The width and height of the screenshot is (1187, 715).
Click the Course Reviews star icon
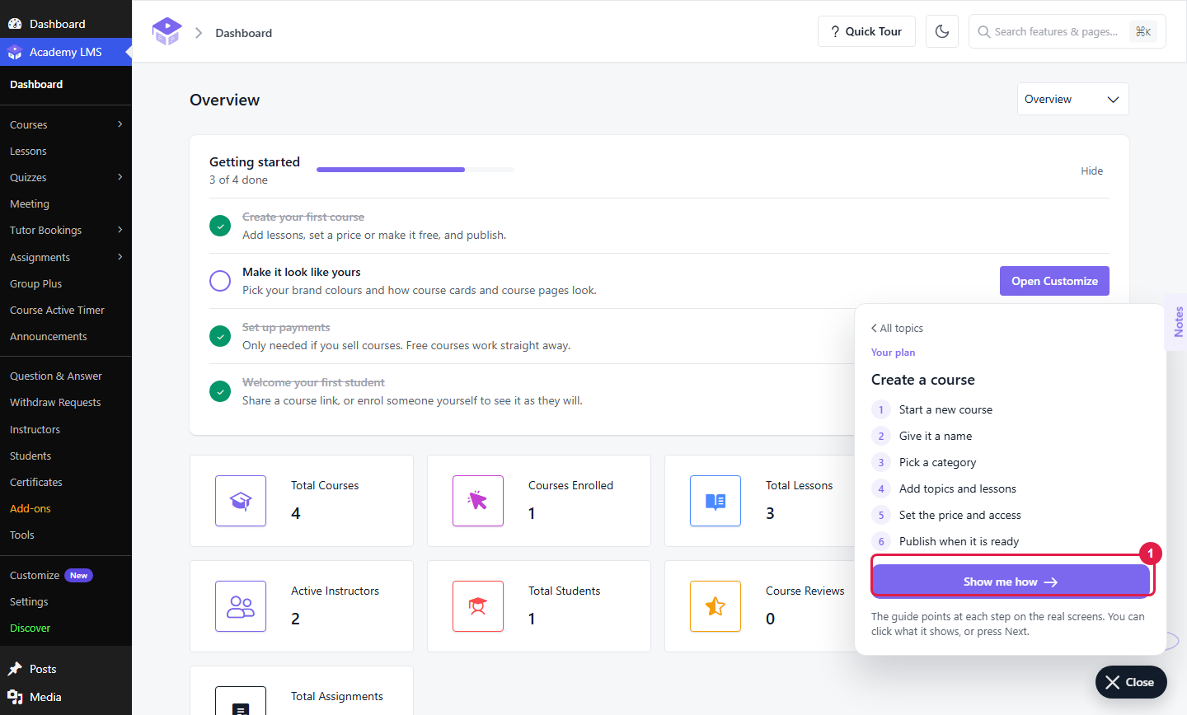715,606
